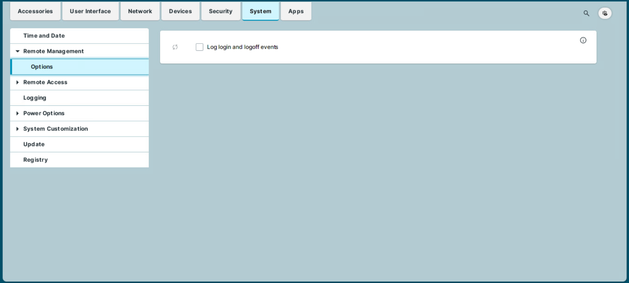Enable Log login and logoff events checkbox
The width and height of the screenshot is (629, 283).
pyautogui.click(x=199, y=47)
